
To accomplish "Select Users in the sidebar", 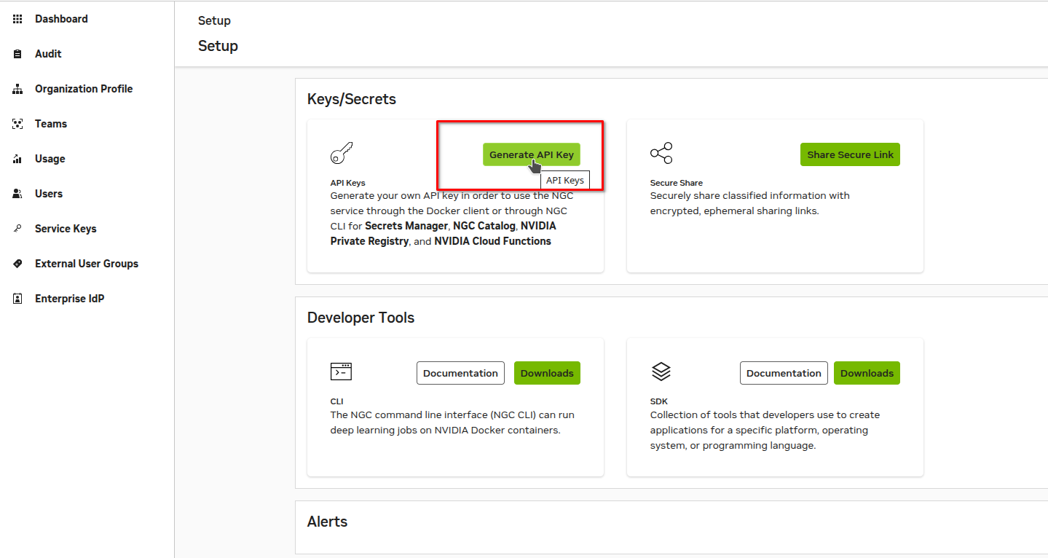I will (x=49, y=194).
